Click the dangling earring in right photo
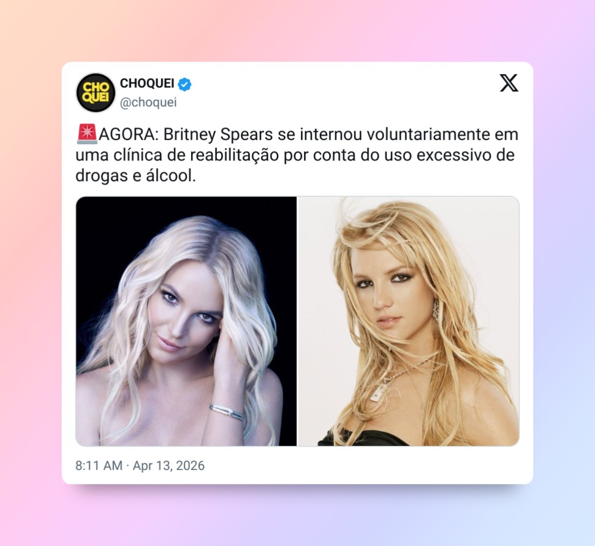This screenshot has height=546, width=595. [x=435, y=309]
